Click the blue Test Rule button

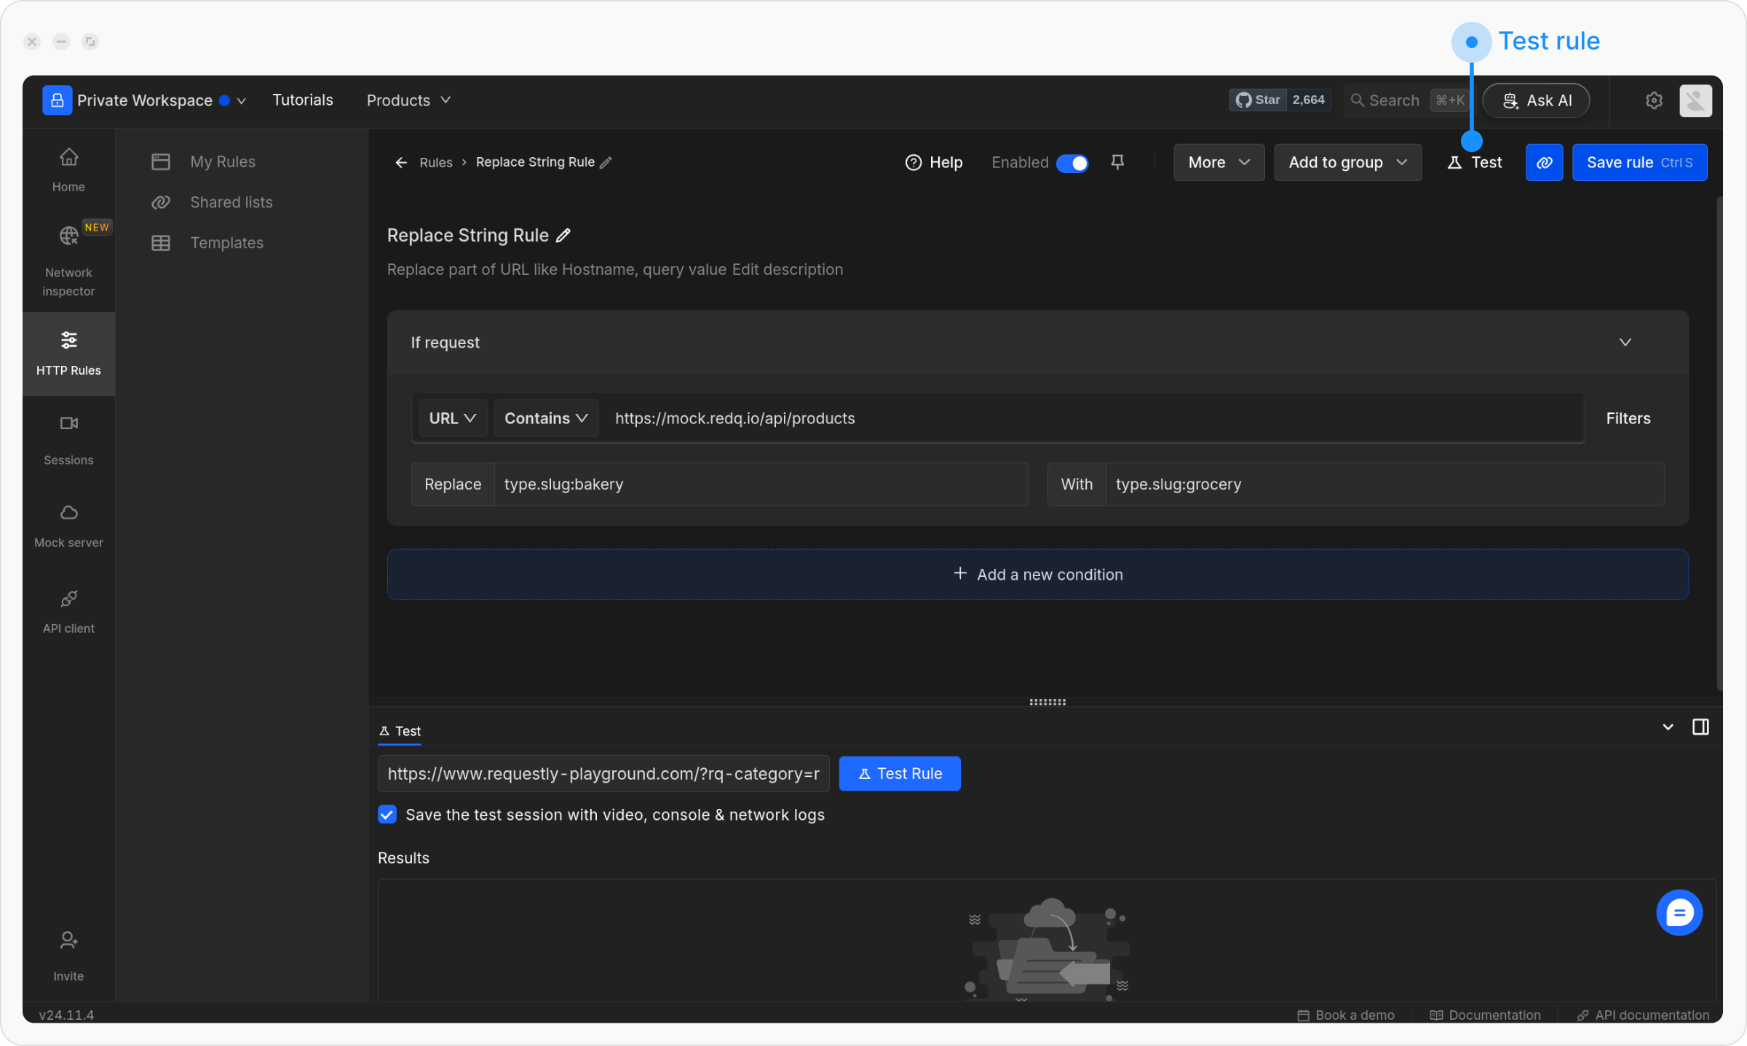(900, 773)
